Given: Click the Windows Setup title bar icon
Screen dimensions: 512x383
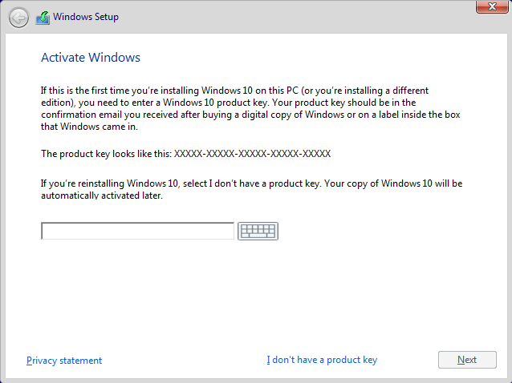Looking at the screenshot, I should point(43,18).
